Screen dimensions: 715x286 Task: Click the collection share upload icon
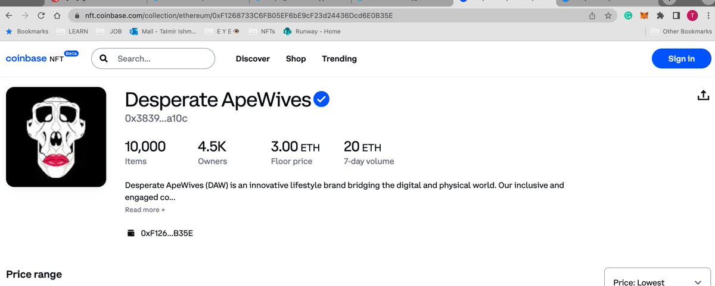tap(702, 95)
